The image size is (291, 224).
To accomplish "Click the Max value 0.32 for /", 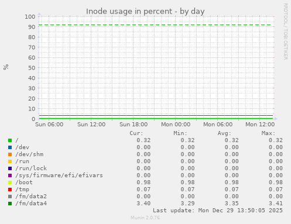I will tap(276, 140).
